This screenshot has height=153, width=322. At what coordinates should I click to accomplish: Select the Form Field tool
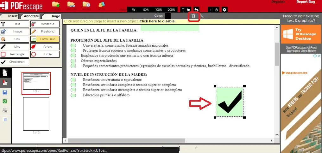(x=45, y=39)
